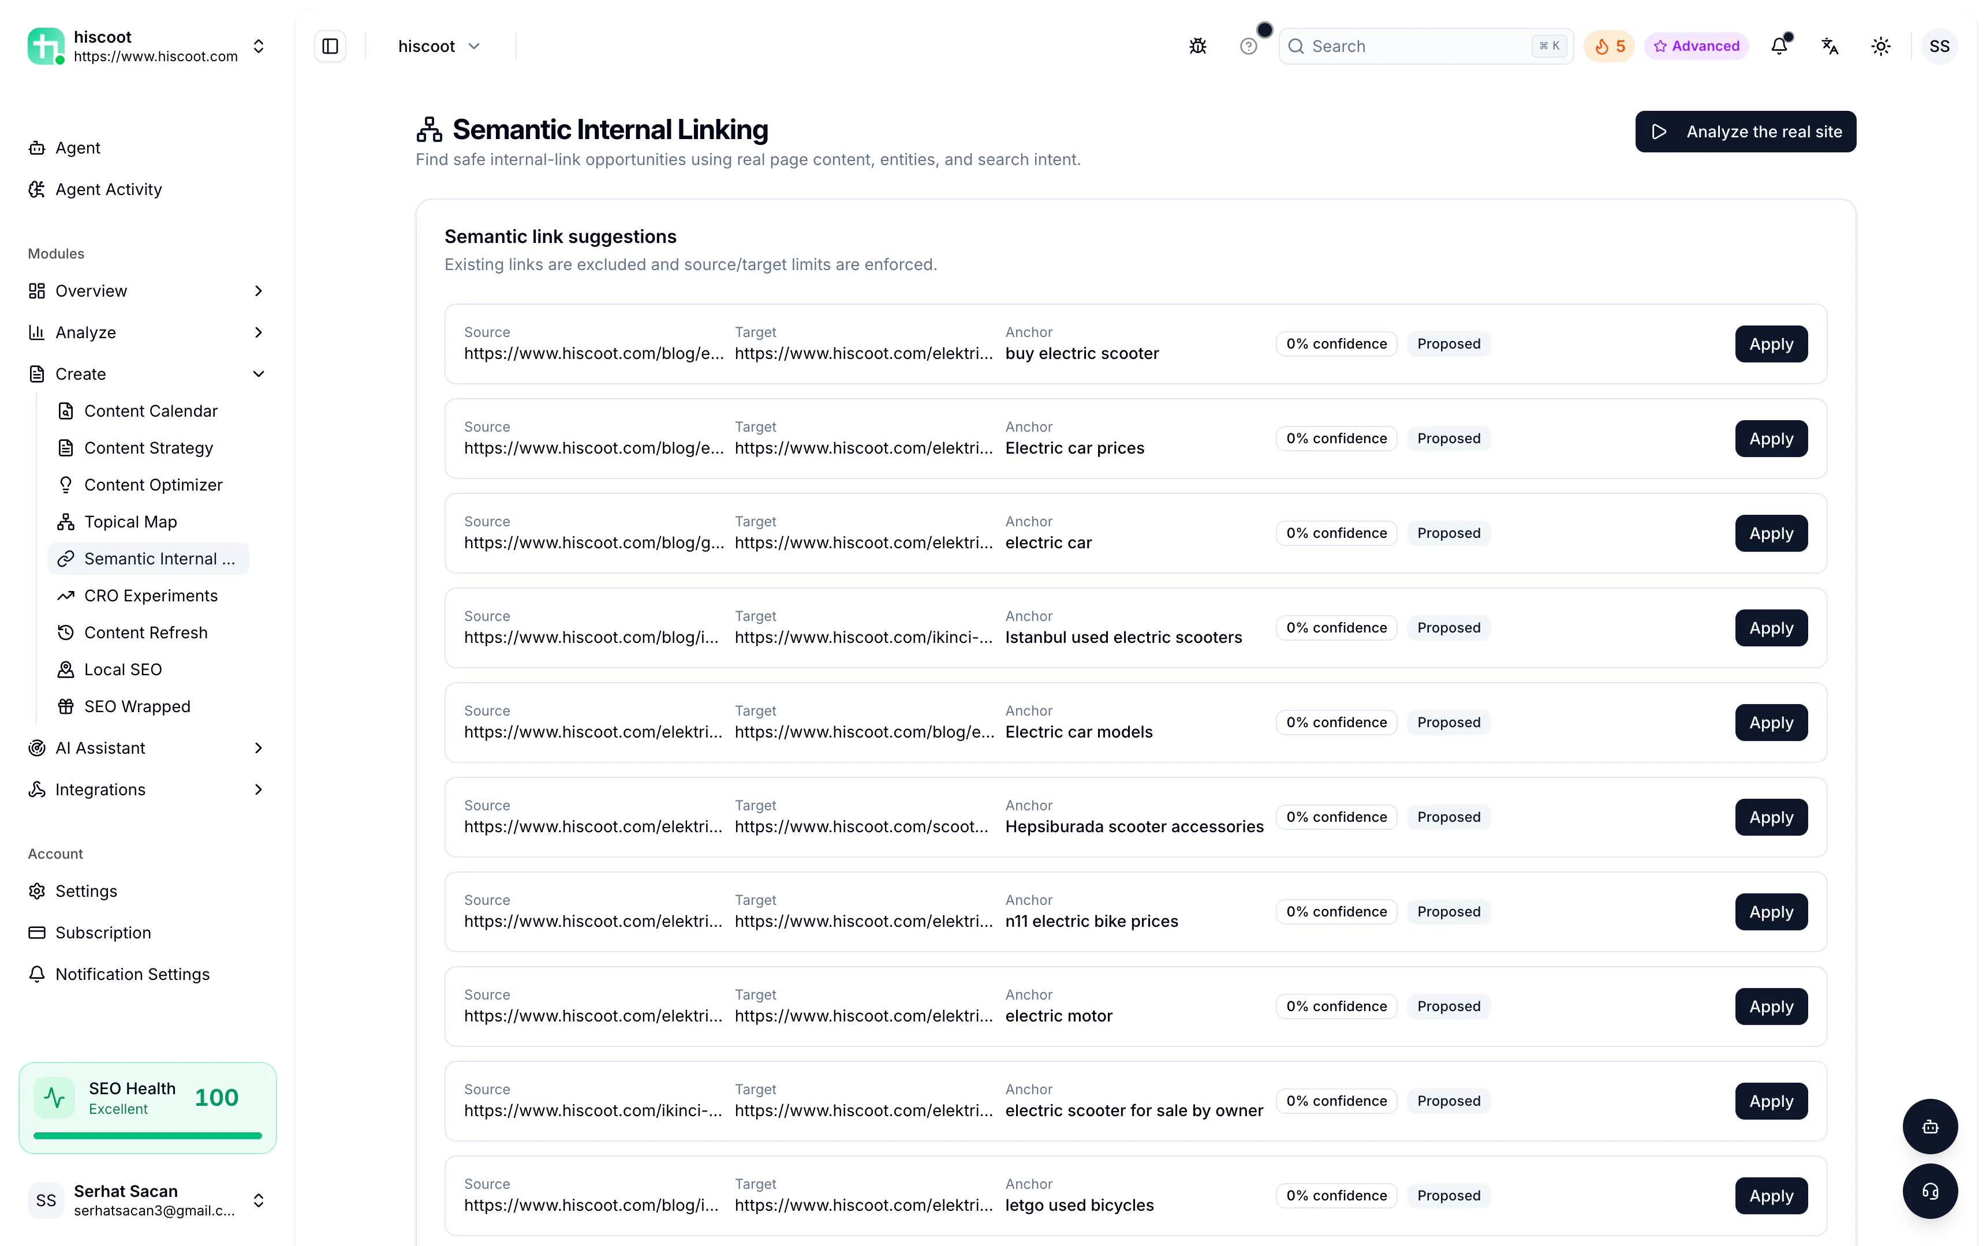Image resolution: width=1986 pixels, height=1246 pixels.
Task: Open the workspace switcher for hiscoot.com
Action: pos(148,46)
